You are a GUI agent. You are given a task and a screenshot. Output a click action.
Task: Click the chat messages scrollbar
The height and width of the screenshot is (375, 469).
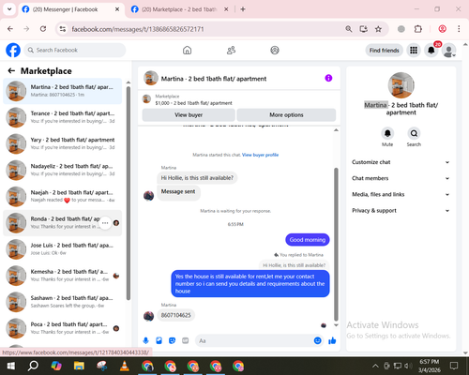click(336, 245)
